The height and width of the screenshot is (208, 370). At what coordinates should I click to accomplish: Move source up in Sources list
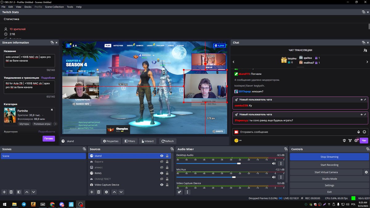click(x=114, y=192)
